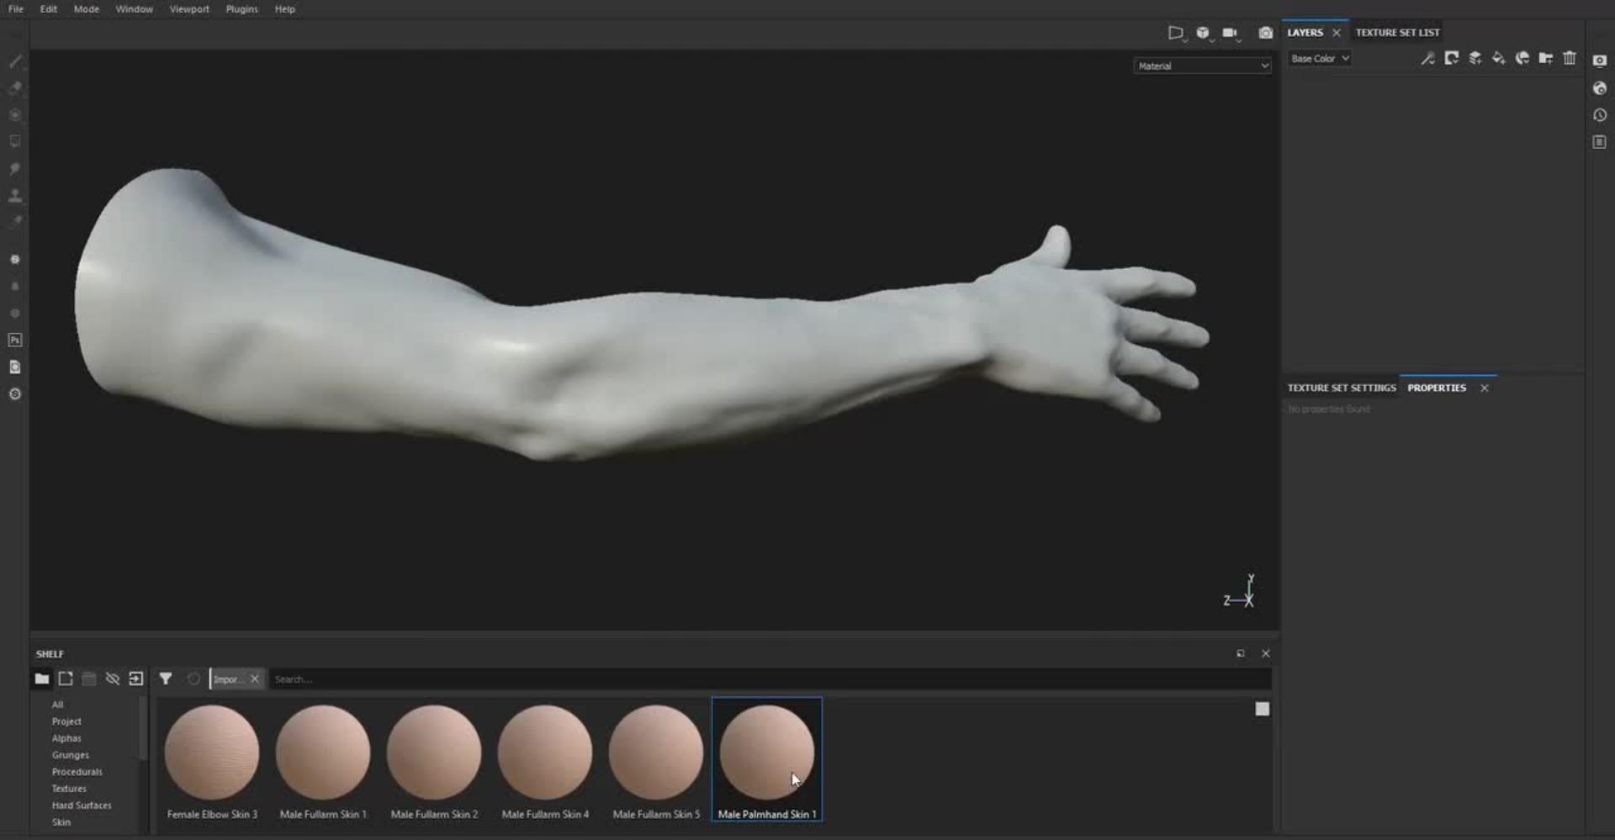Add a mask to the layer
The width and height of the screenshot is (1615, 840).
click(1451, 58)
